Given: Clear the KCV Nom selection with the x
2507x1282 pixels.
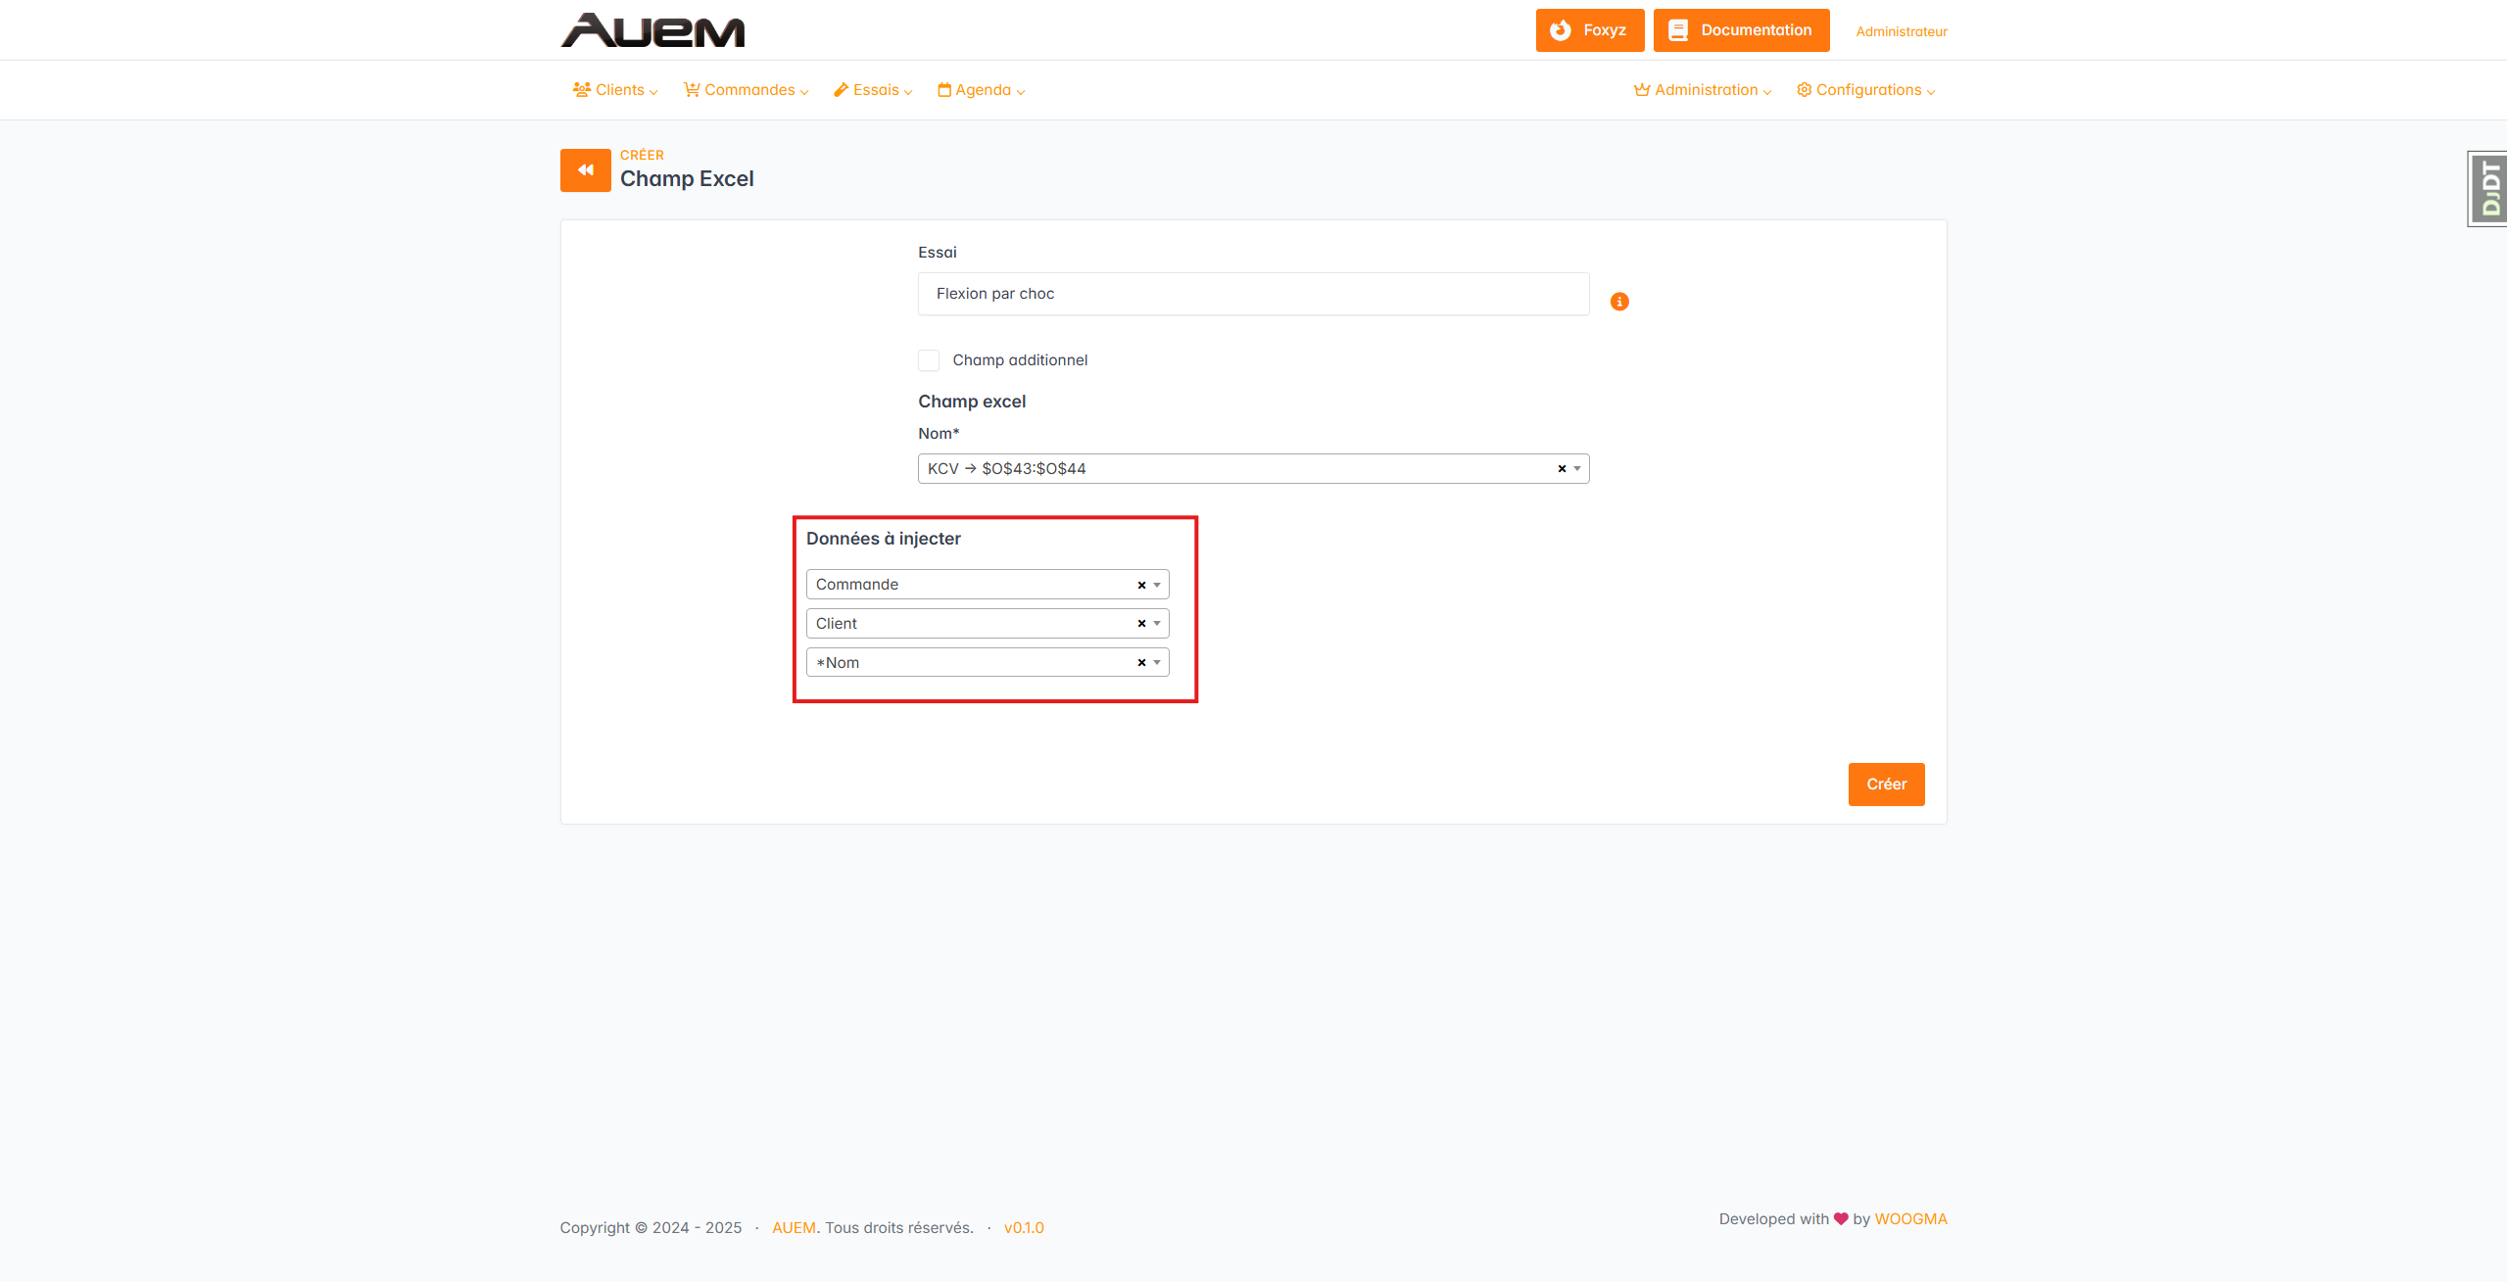Looking at the screenshot, I should click(x=1562, y=469).
